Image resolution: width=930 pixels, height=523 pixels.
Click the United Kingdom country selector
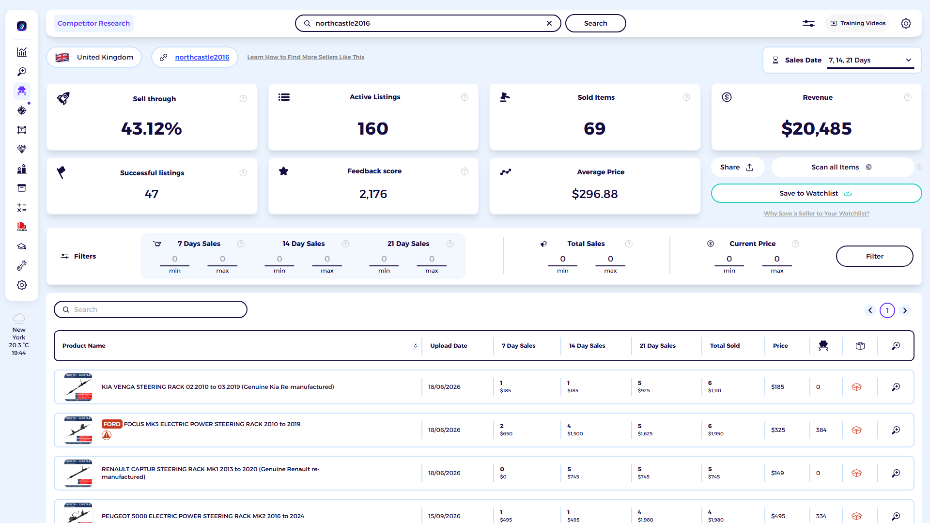point(94,57)
